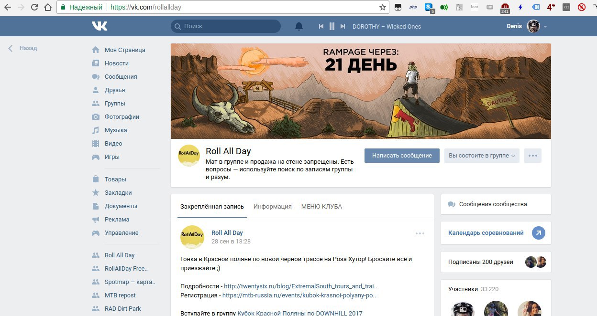
Task: Go back with browser back arrow
Action: [8, 7]
